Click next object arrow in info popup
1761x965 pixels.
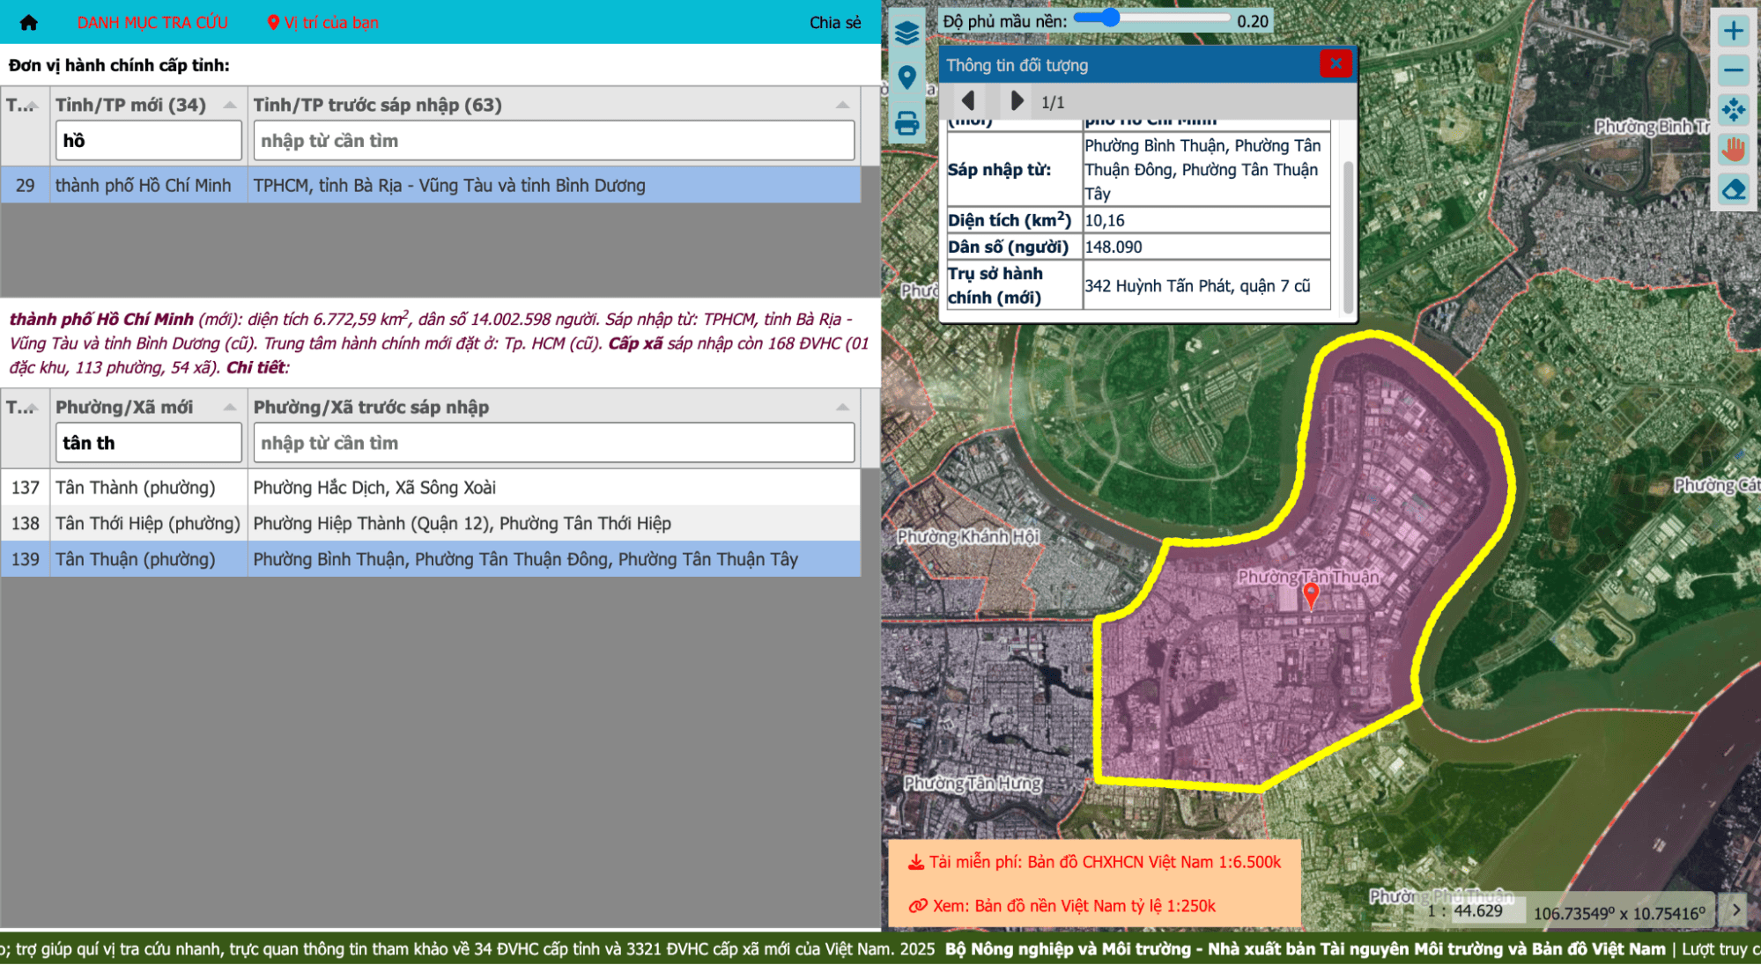coord(1017,101)
